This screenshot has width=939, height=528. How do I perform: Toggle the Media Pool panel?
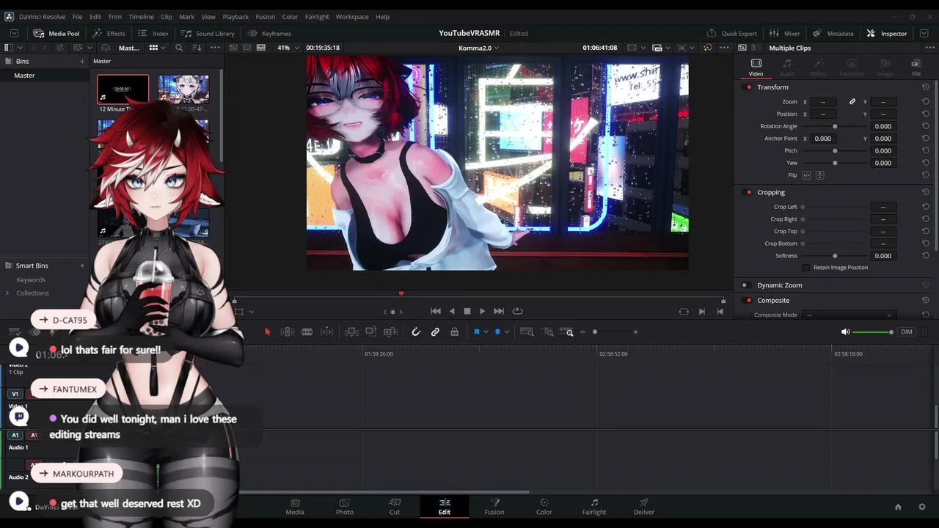tap(56, 33)
